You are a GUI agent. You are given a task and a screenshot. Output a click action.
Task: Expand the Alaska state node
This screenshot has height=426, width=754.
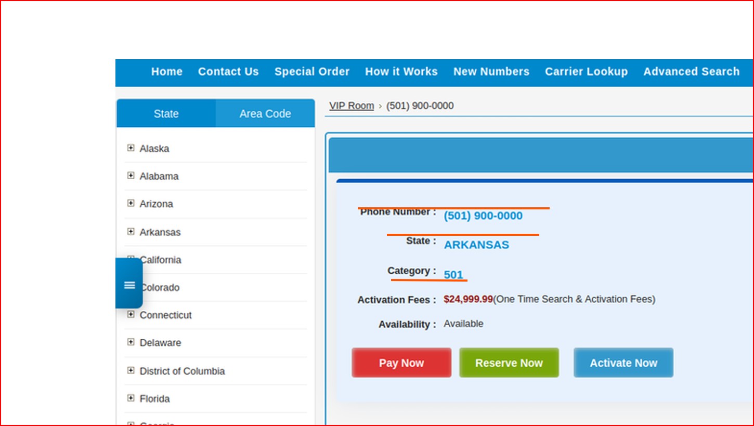coord(131,148)
